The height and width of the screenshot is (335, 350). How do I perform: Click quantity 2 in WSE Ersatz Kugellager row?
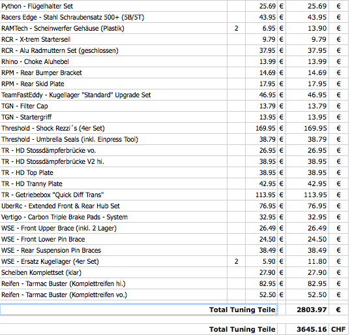coord(237,261)
